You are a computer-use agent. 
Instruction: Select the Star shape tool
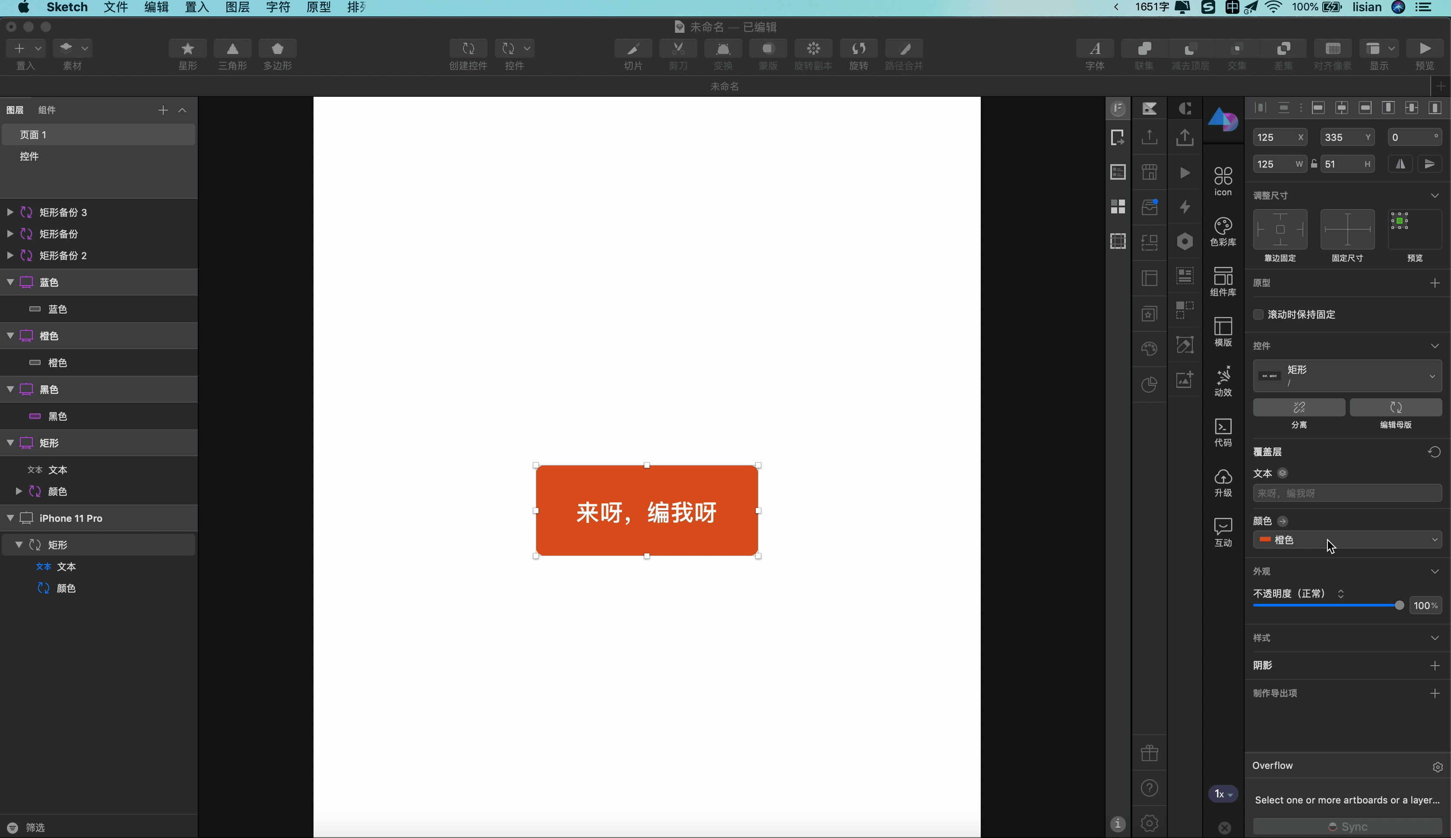pos(187,49)
